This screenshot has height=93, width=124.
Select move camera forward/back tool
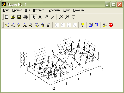tap(30, 25)
